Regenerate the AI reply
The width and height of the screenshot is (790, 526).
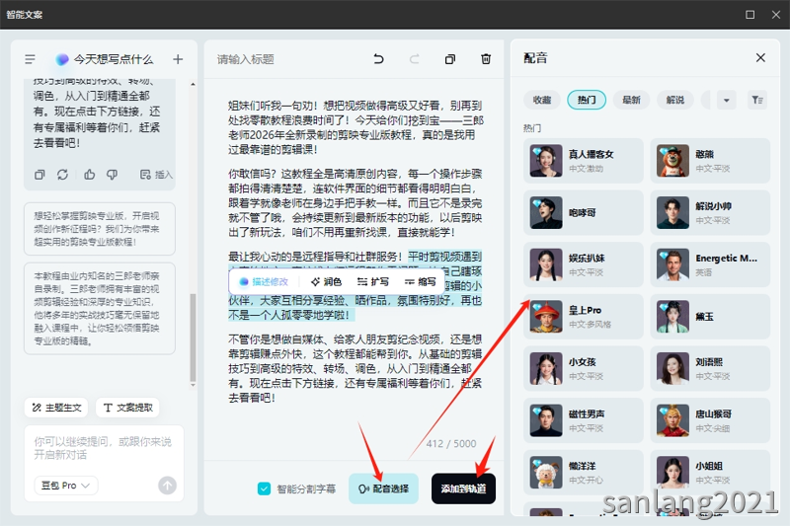pyautogui.click(x=62, y=175)
